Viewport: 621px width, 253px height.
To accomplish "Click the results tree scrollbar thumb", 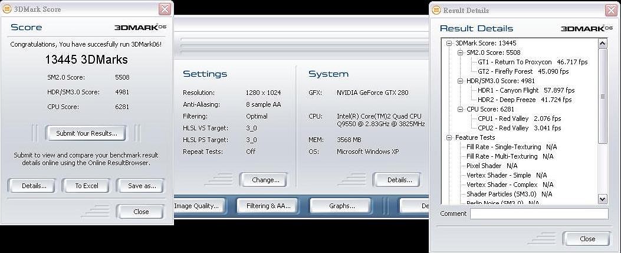I will click(x=602, y=96).
